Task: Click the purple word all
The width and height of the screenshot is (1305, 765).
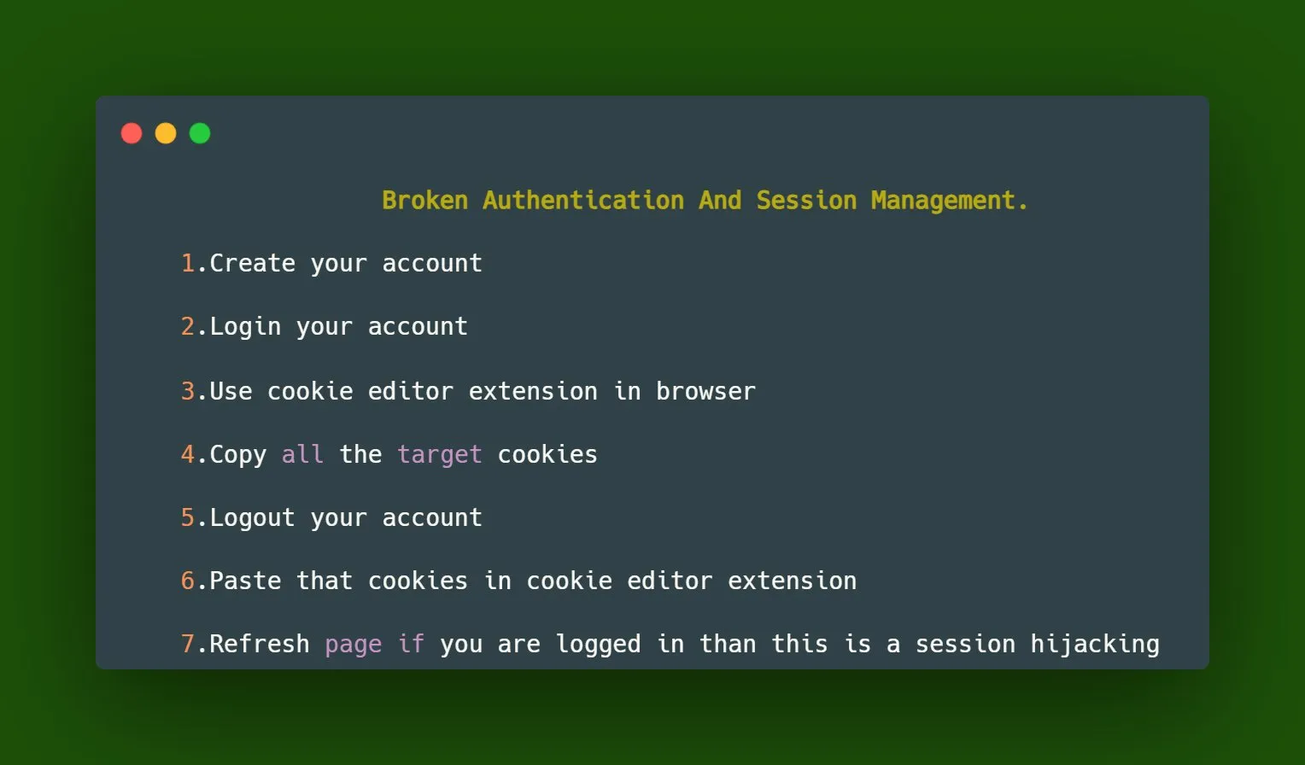Action: pyautogui.click(x=303, y=454)
